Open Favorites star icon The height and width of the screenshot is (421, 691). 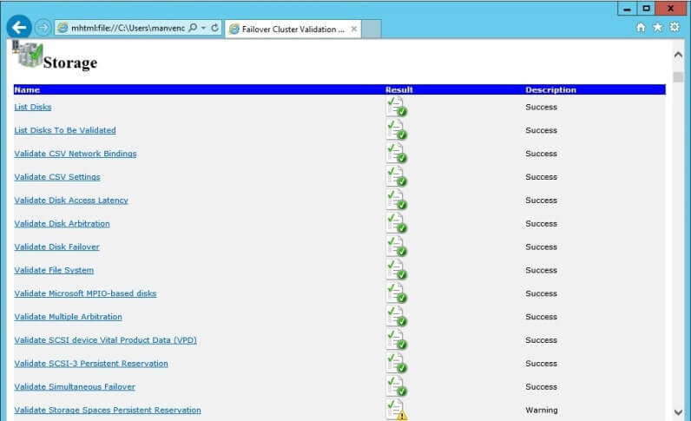tap(657, 28)
